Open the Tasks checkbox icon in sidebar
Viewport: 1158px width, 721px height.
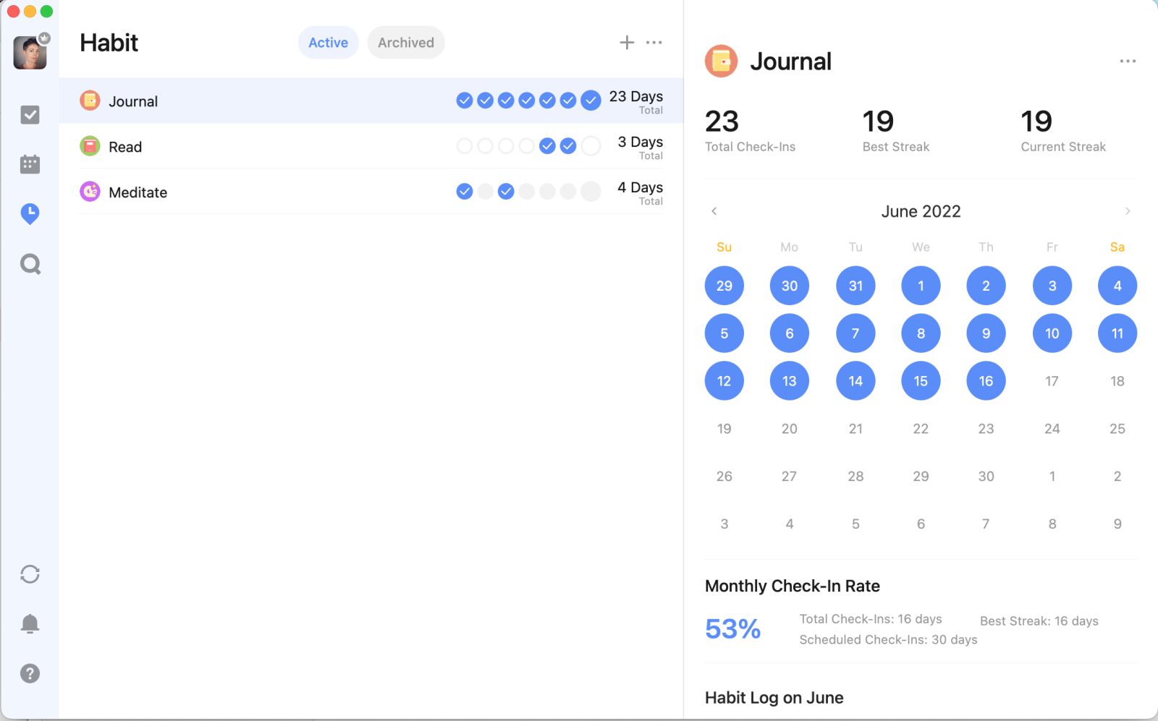pyautogui.click(x=30, y=115)
